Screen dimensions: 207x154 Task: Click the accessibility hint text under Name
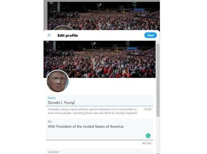click(93, 111)
